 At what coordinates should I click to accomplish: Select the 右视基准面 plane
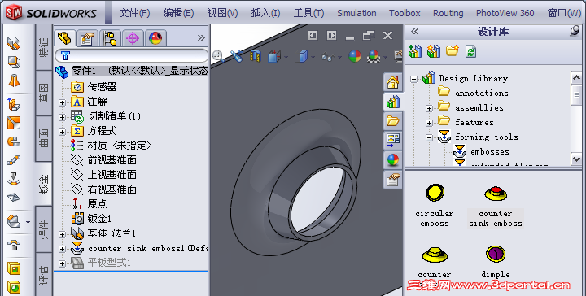click(103, 189)
